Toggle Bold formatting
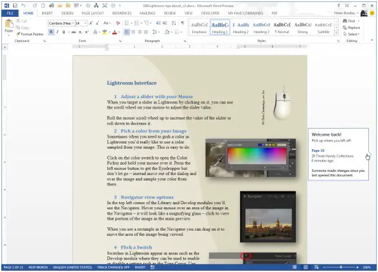Screen dimensions: 378x272 [x=51, y=32]
